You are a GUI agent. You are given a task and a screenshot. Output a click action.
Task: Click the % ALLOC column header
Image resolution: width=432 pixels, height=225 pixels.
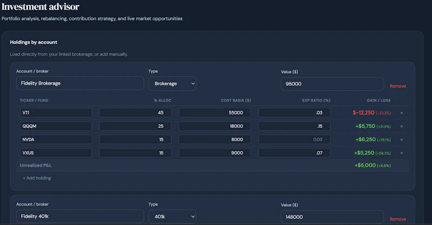(163, 100)
